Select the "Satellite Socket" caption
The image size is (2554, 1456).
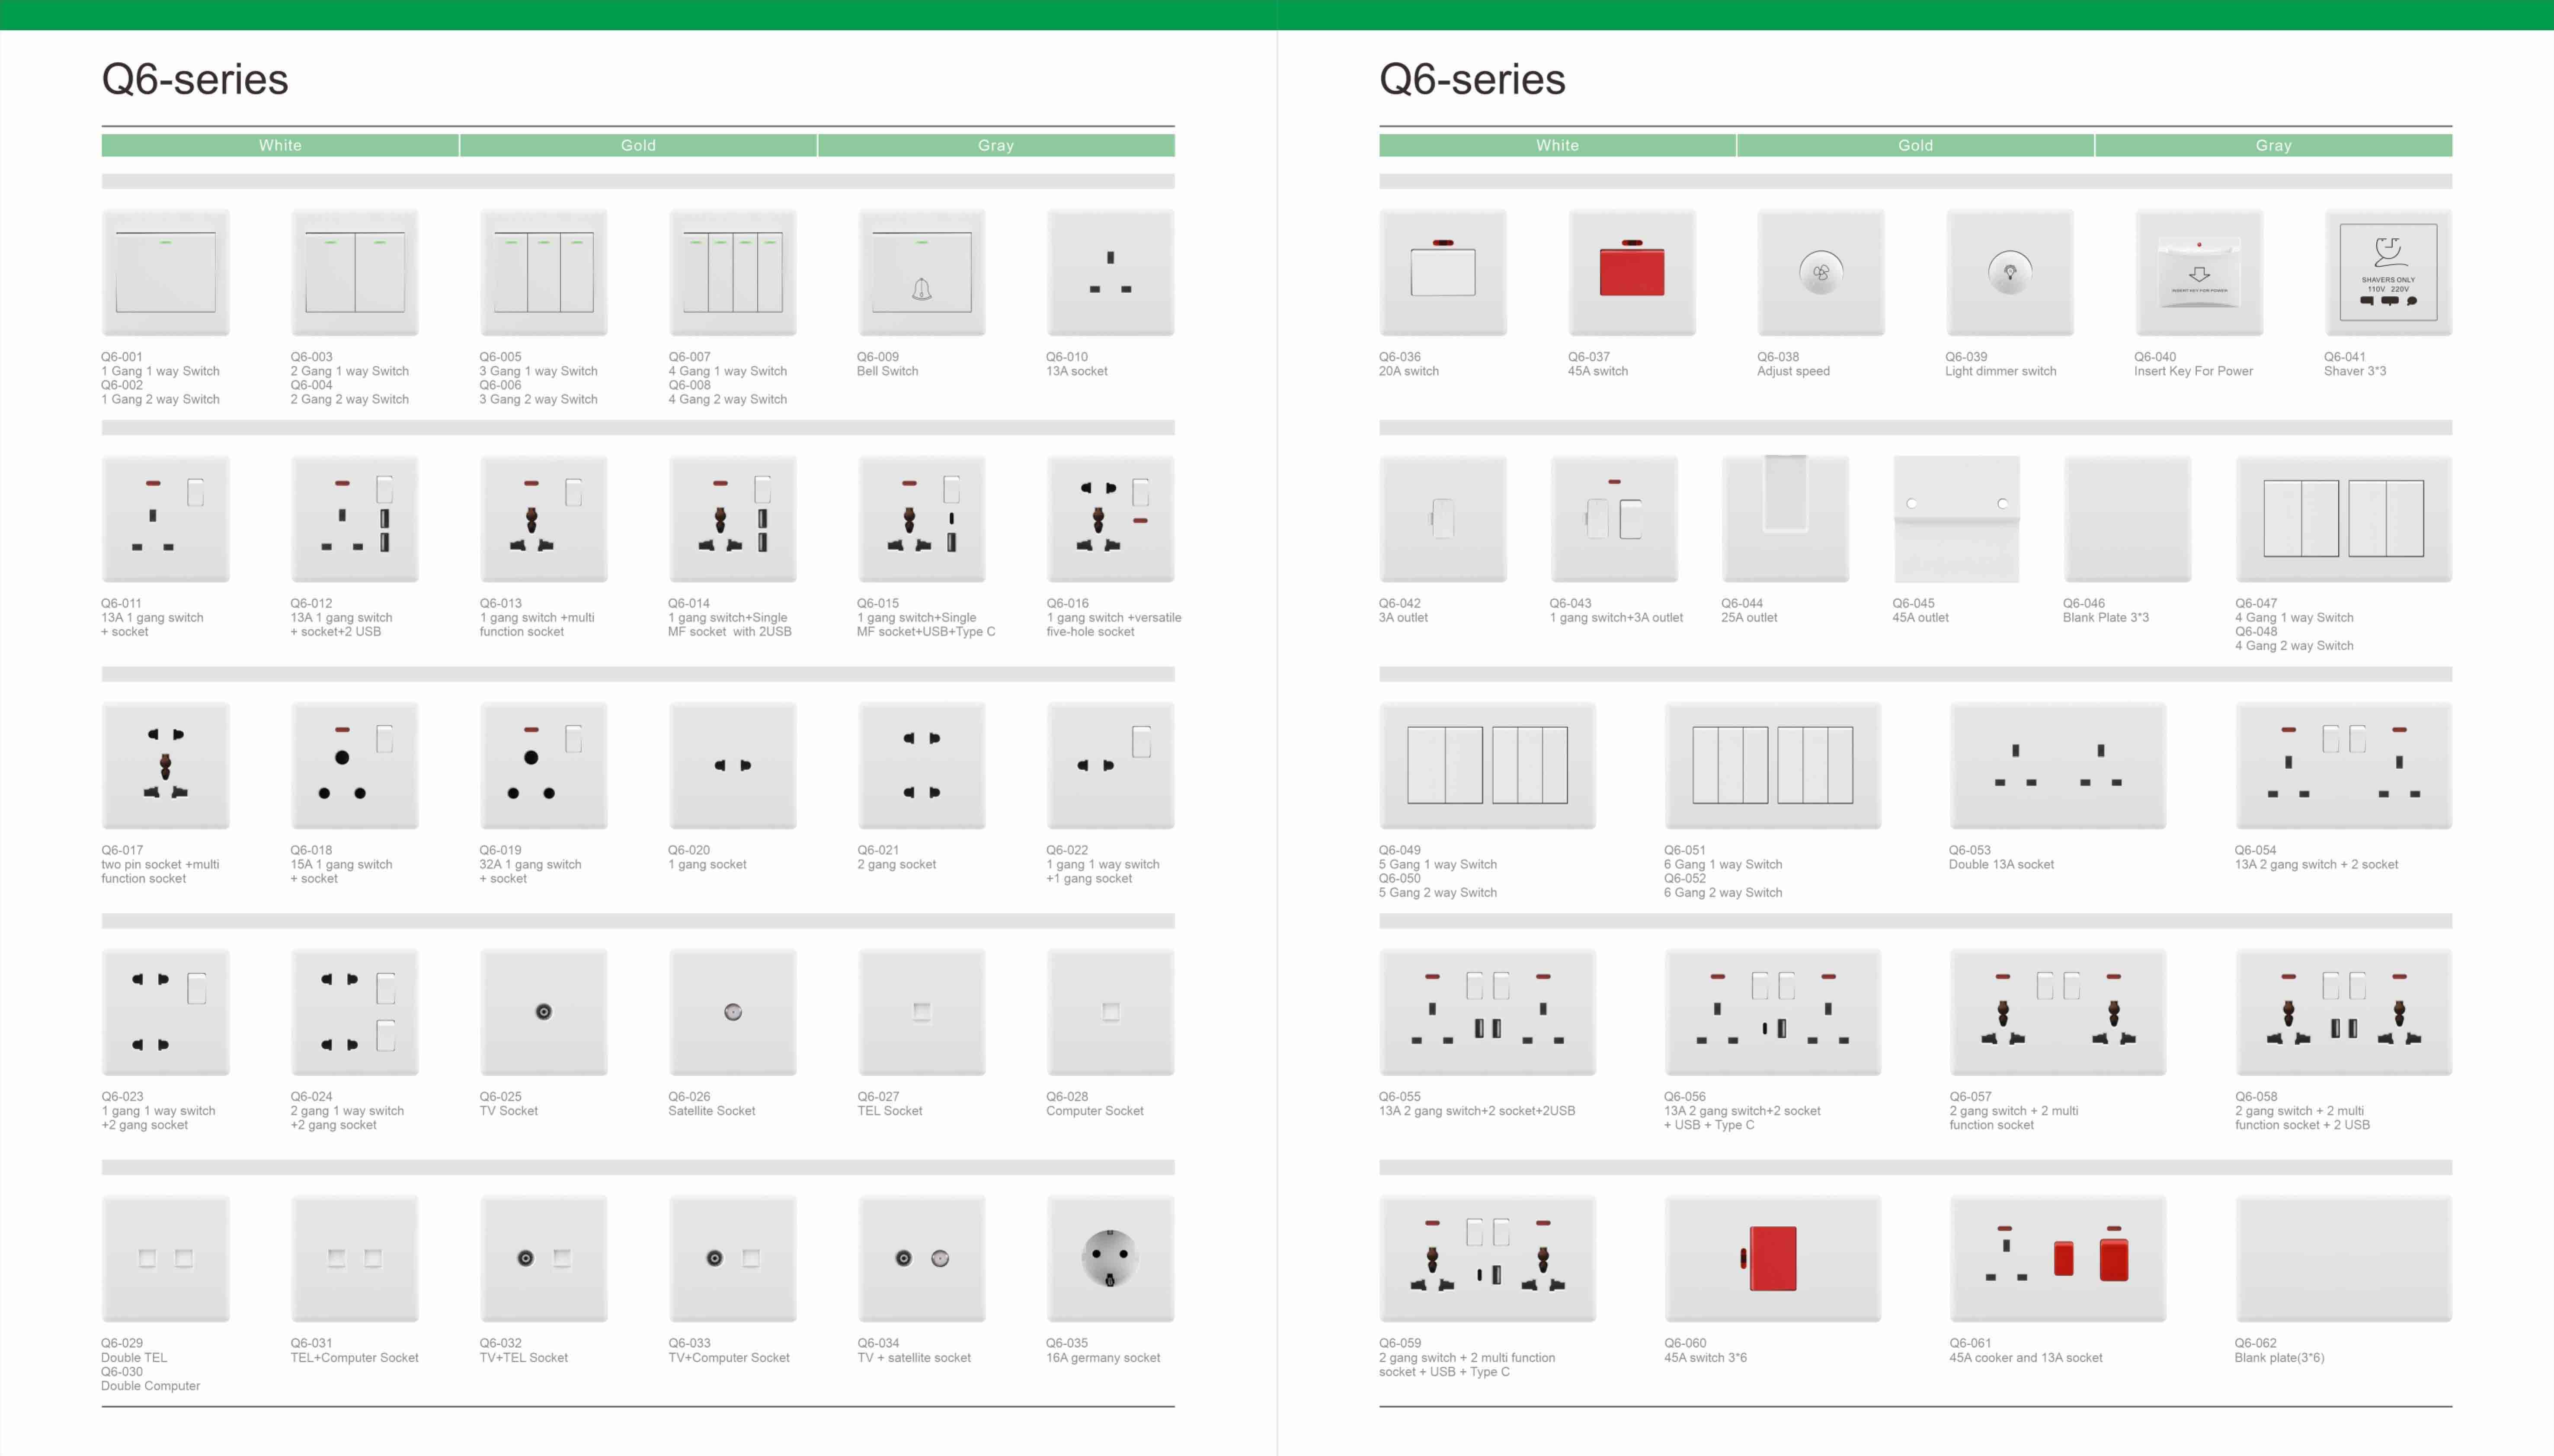tap(711, 1111)
